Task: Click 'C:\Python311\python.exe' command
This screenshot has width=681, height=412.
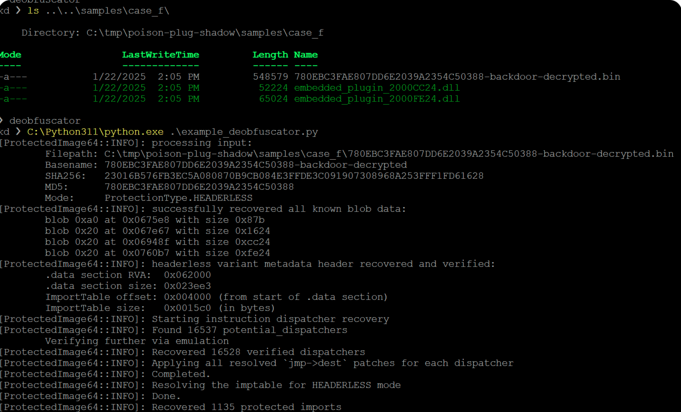Action: click(95, 132)
